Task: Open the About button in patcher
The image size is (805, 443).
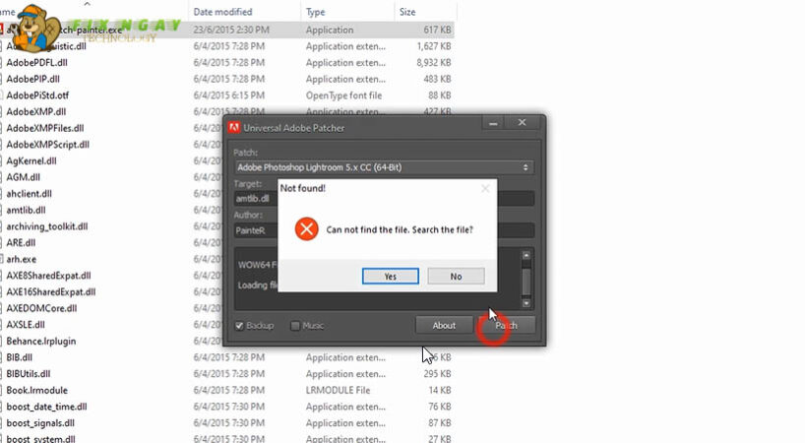Action: point(444,325)
